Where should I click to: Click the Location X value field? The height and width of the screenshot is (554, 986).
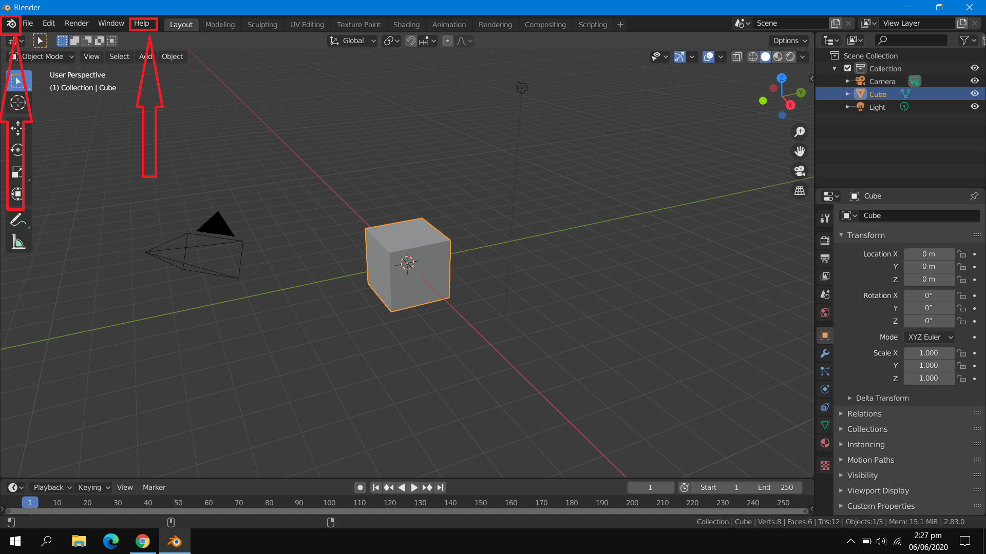[928, 254]
